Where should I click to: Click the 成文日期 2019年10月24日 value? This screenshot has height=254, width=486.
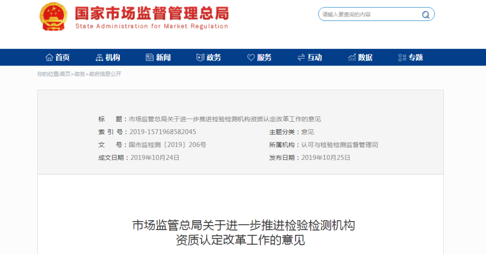pos(155,158)
